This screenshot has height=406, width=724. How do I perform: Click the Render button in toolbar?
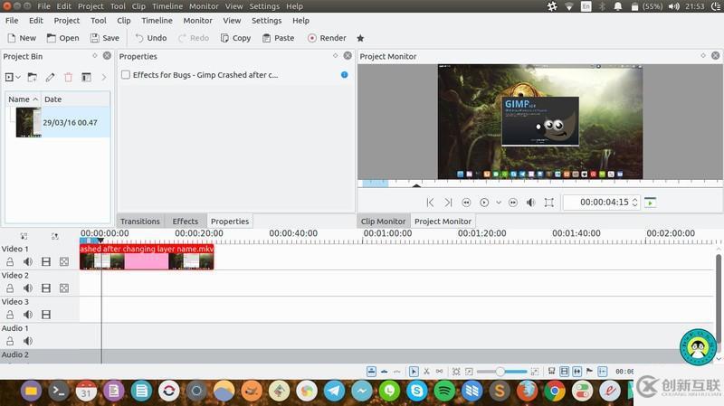point(327,38)
